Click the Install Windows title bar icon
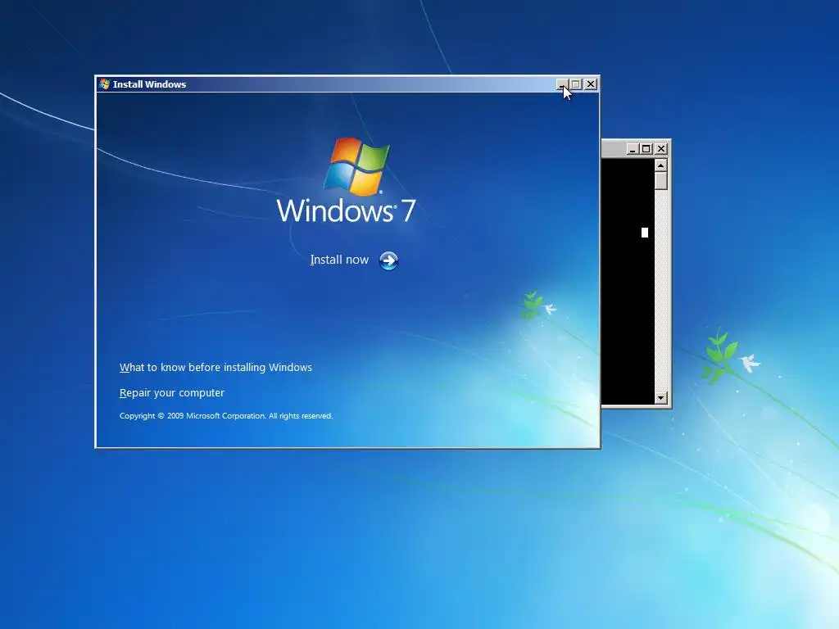Viewport: 839px width, 629px height. click(x=104, y=84)
